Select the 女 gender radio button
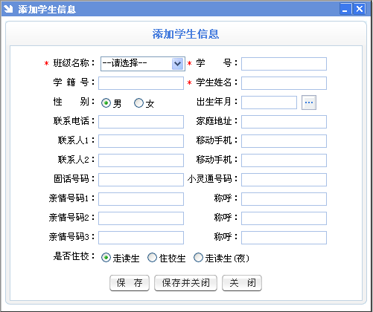The image size is (373, 312). pos(138,103)
